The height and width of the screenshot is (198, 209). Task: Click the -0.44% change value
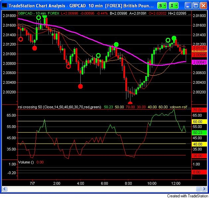[102, 13]
